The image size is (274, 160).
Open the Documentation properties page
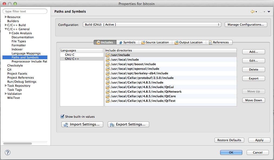[23, 37]
